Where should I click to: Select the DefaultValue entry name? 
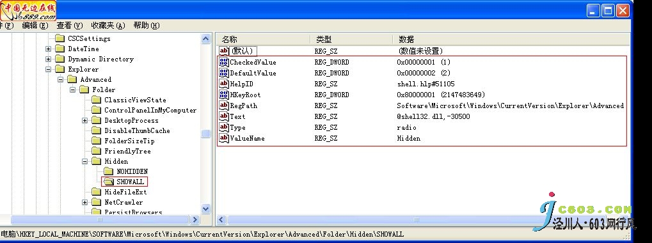253,73
